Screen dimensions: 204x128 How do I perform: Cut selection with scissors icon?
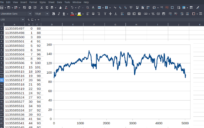(x=42, y=7)
